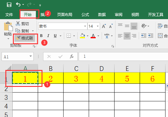Open the 视图 tab
The width and height of the screenshot is (168, 117).
coord(135,15)
